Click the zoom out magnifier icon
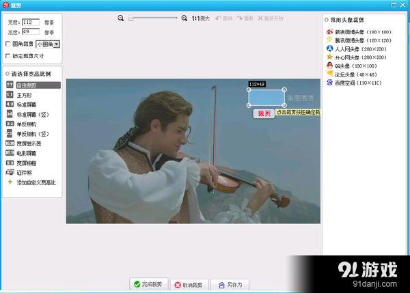410x293 pixels. pyautogui.click(x=120, y=18)
